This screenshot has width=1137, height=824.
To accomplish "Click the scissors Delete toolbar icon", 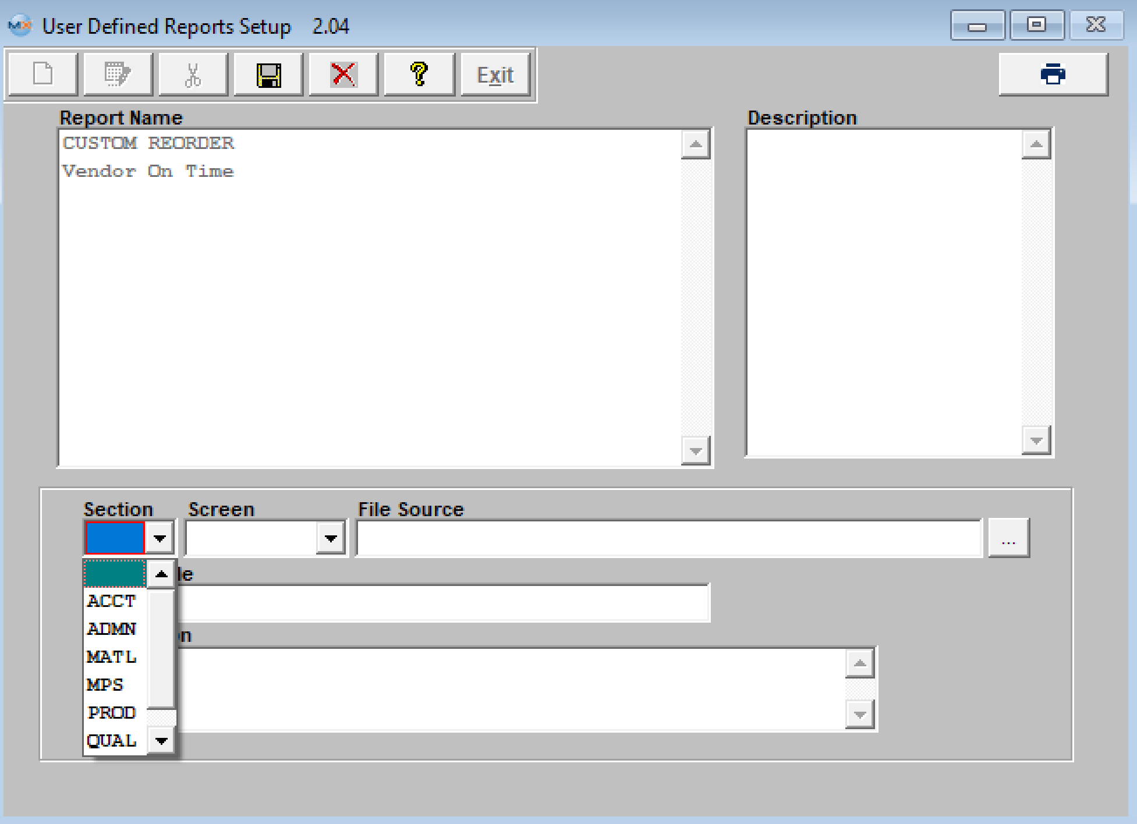I will [193, 74].
